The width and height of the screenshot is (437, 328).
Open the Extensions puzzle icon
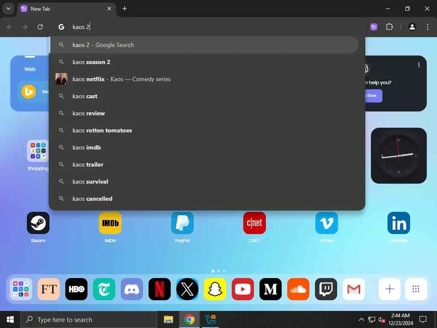389,27
